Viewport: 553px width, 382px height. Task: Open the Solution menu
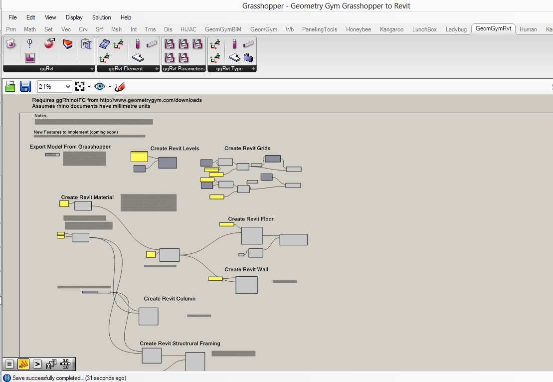[x=102, y=17]
